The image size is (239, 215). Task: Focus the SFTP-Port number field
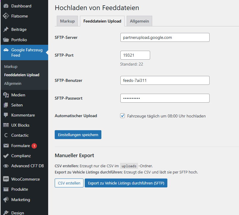(x=135, y=55)
